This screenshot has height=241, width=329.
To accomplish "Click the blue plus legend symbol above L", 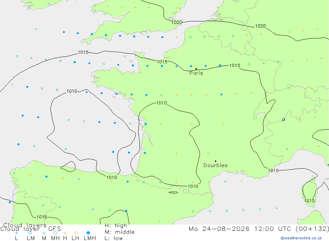I will (16, 233).
